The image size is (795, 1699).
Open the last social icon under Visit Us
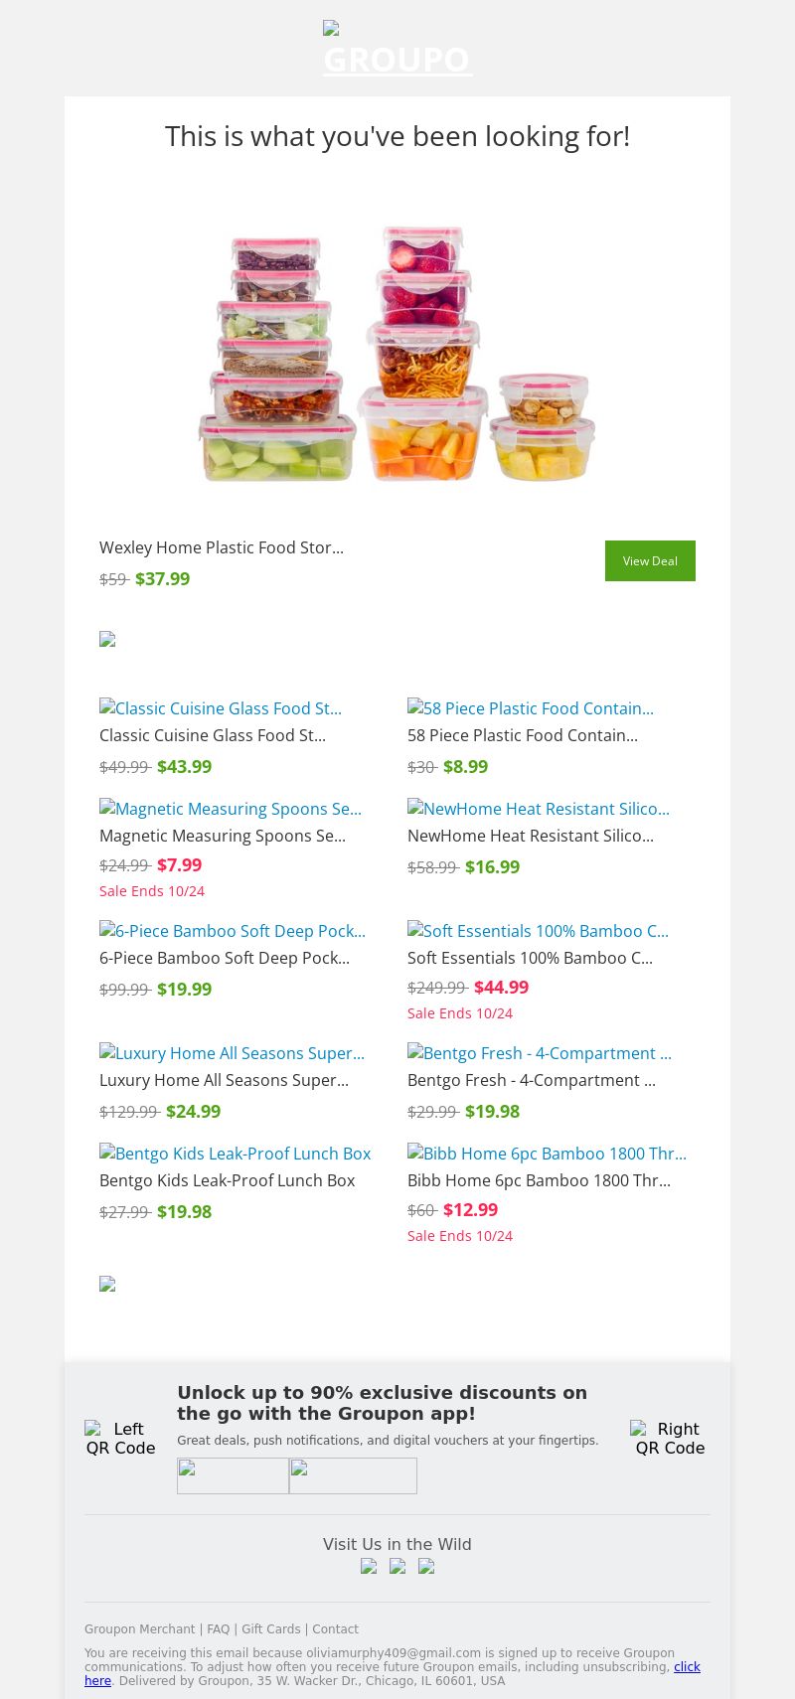[x=426, y=1567]
